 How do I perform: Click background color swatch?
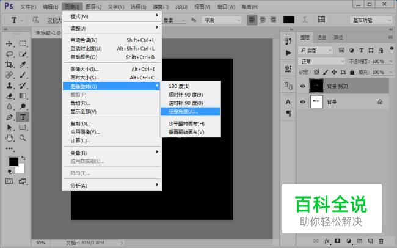click(x=21, y=169)
